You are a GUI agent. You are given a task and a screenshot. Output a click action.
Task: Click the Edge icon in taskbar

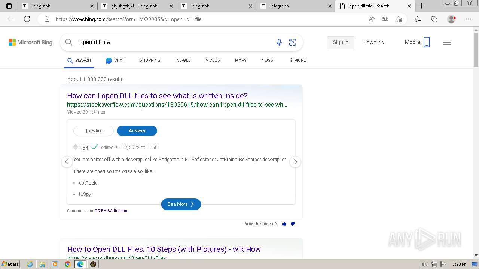point(80,264)
